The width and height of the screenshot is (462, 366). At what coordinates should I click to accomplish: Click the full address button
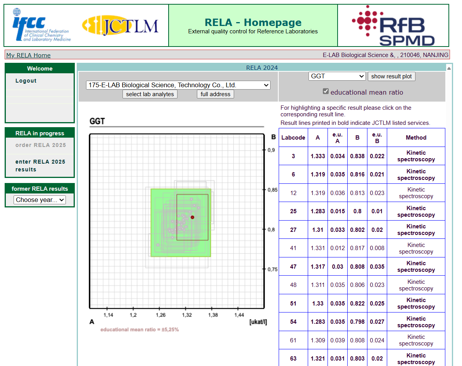pyautogui.click(x=215, y=94)
